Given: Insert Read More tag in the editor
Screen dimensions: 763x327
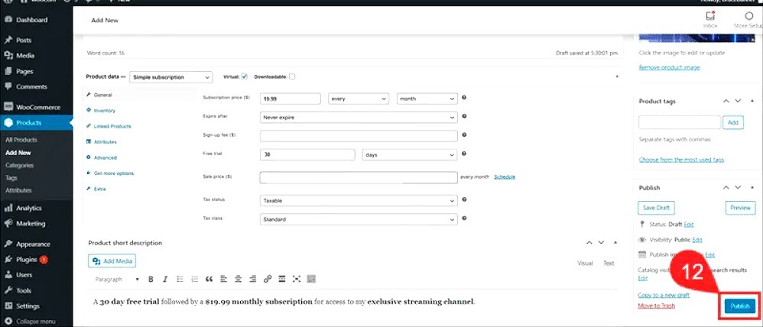Looking at the screenshot, I should pos(282,280).
